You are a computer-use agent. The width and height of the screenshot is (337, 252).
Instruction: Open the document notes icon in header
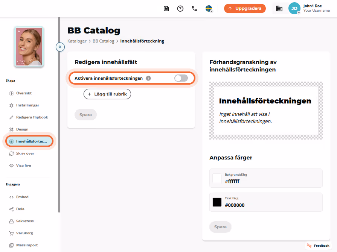[166, 9]
